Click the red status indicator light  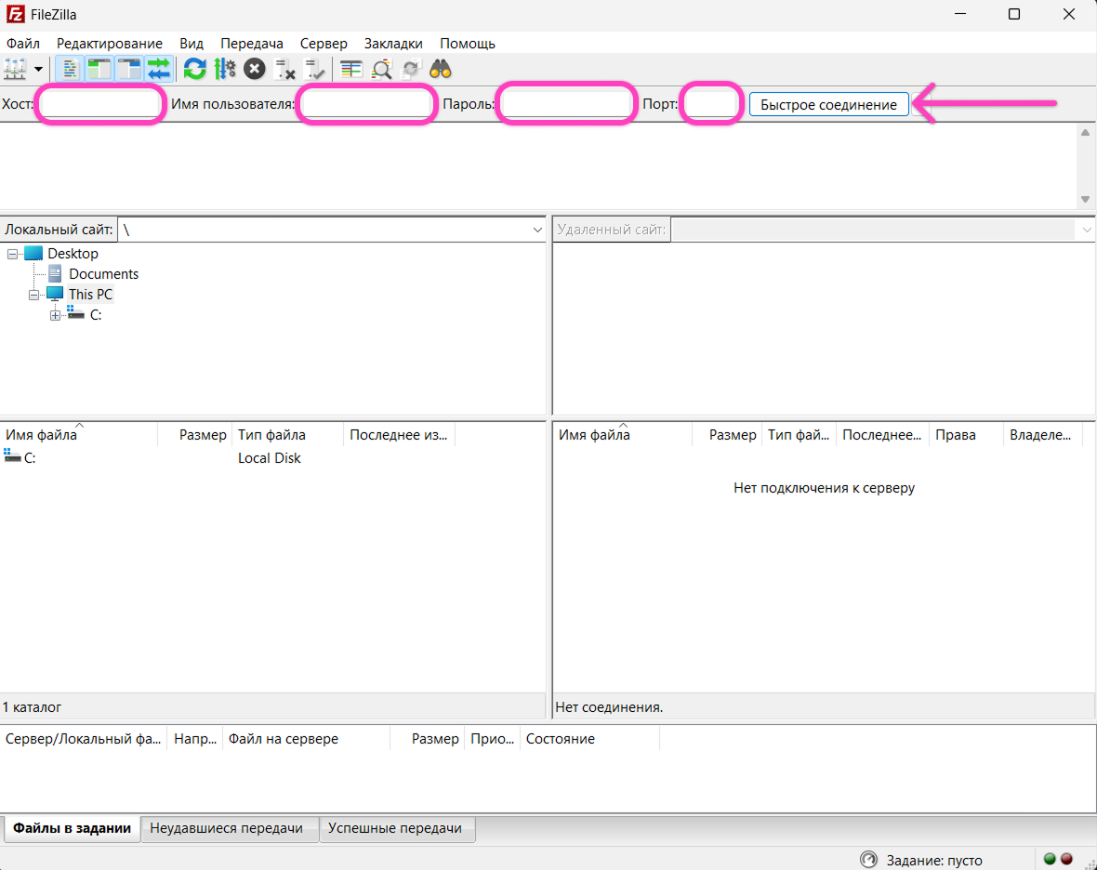(1067, 859)
